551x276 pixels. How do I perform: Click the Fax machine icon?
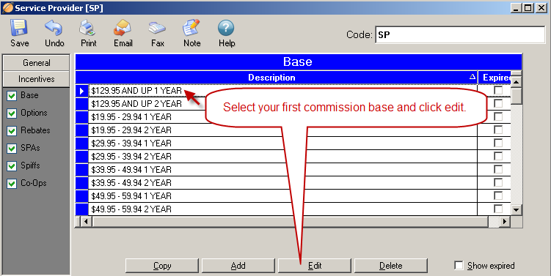click(157, 28)
